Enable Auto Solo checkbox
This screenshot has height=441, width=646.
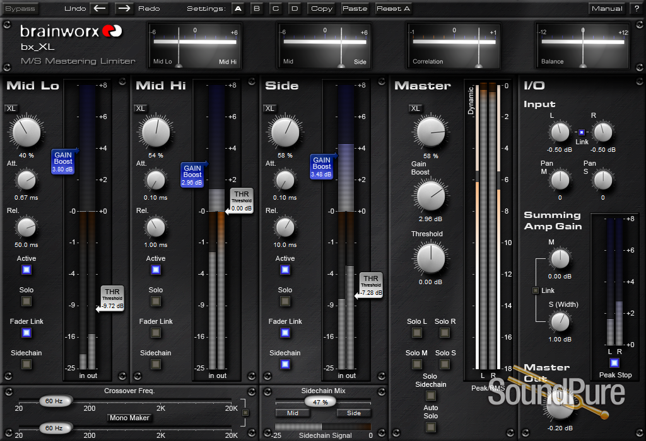tap(430, 427)
